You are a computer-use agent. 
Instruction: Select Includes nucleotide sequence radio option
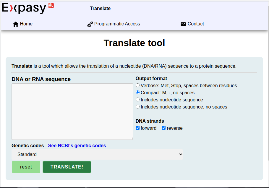click(137, 100)
